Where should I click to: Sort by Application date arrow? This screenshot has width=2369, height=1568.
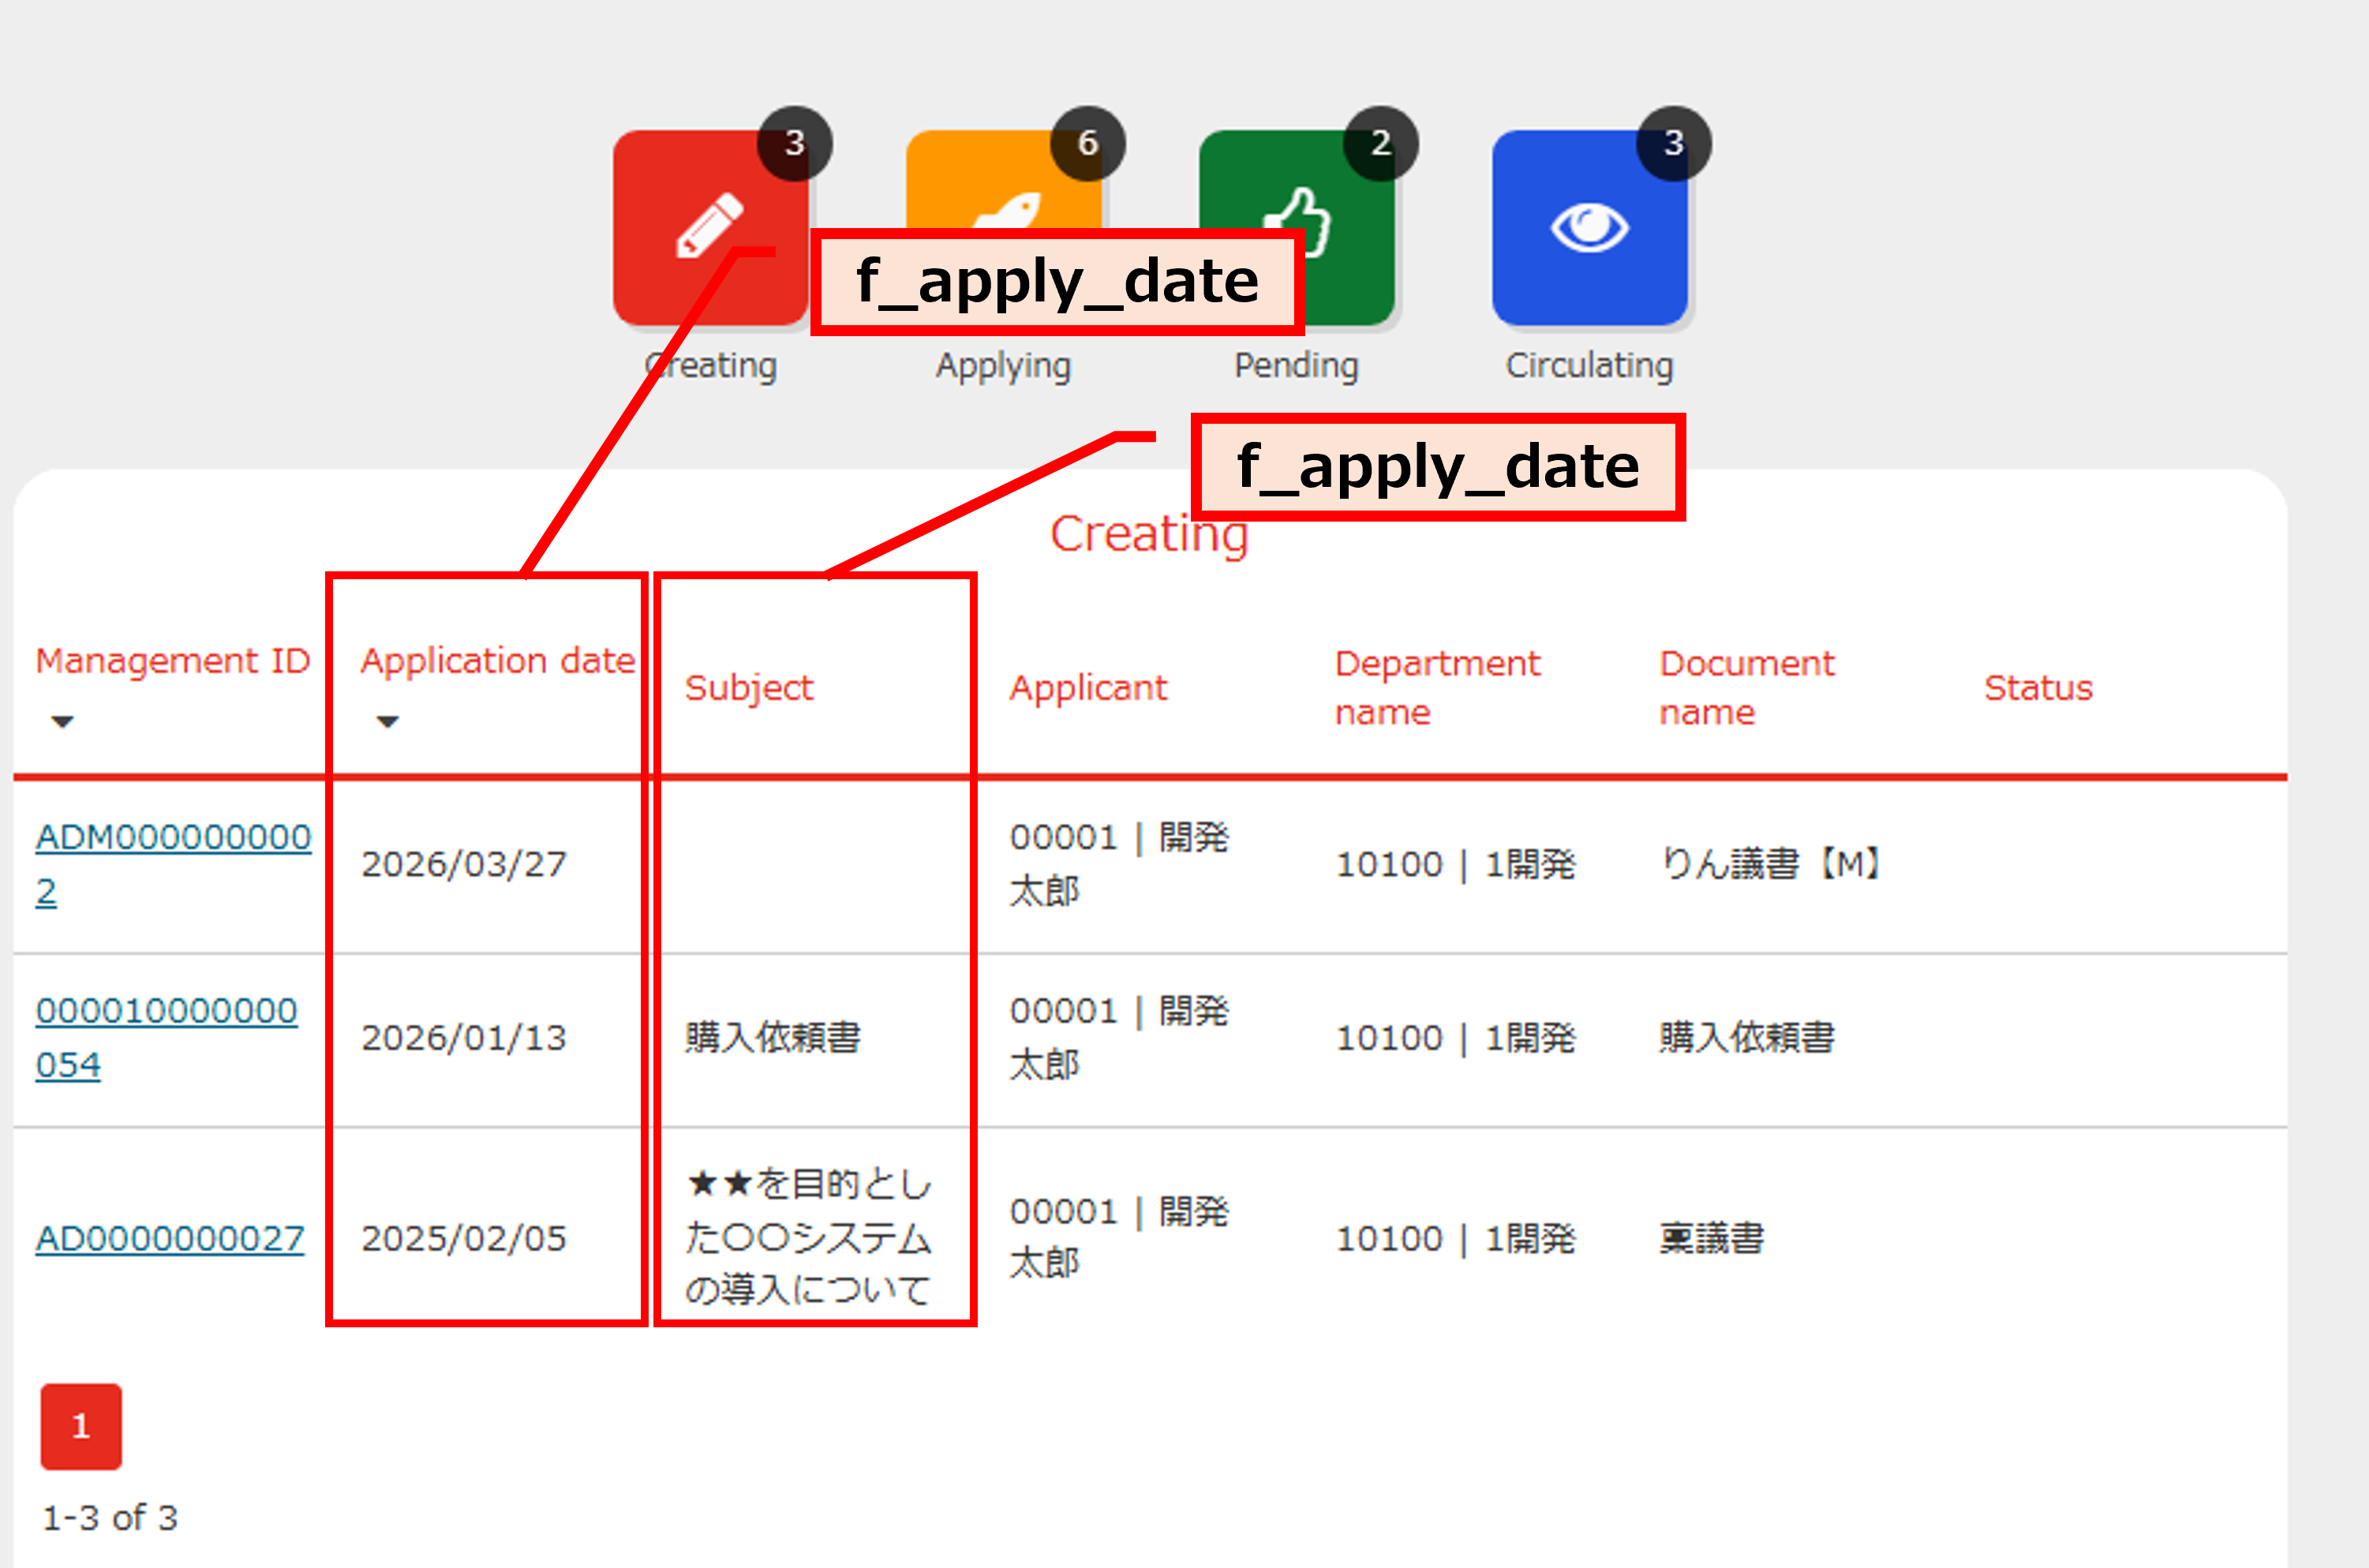pos(387,721)
